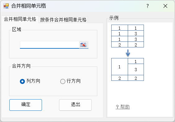Click the range selector icon in 区域 field
The image size is (175, 122).
83,45
